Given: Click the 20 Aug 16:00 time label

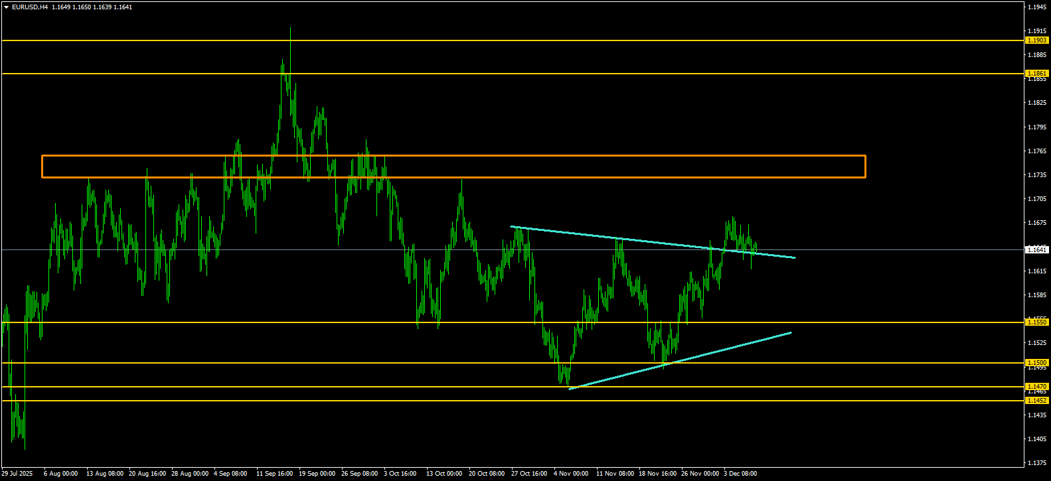Looking at the screenshot, I should click(147, 474).
